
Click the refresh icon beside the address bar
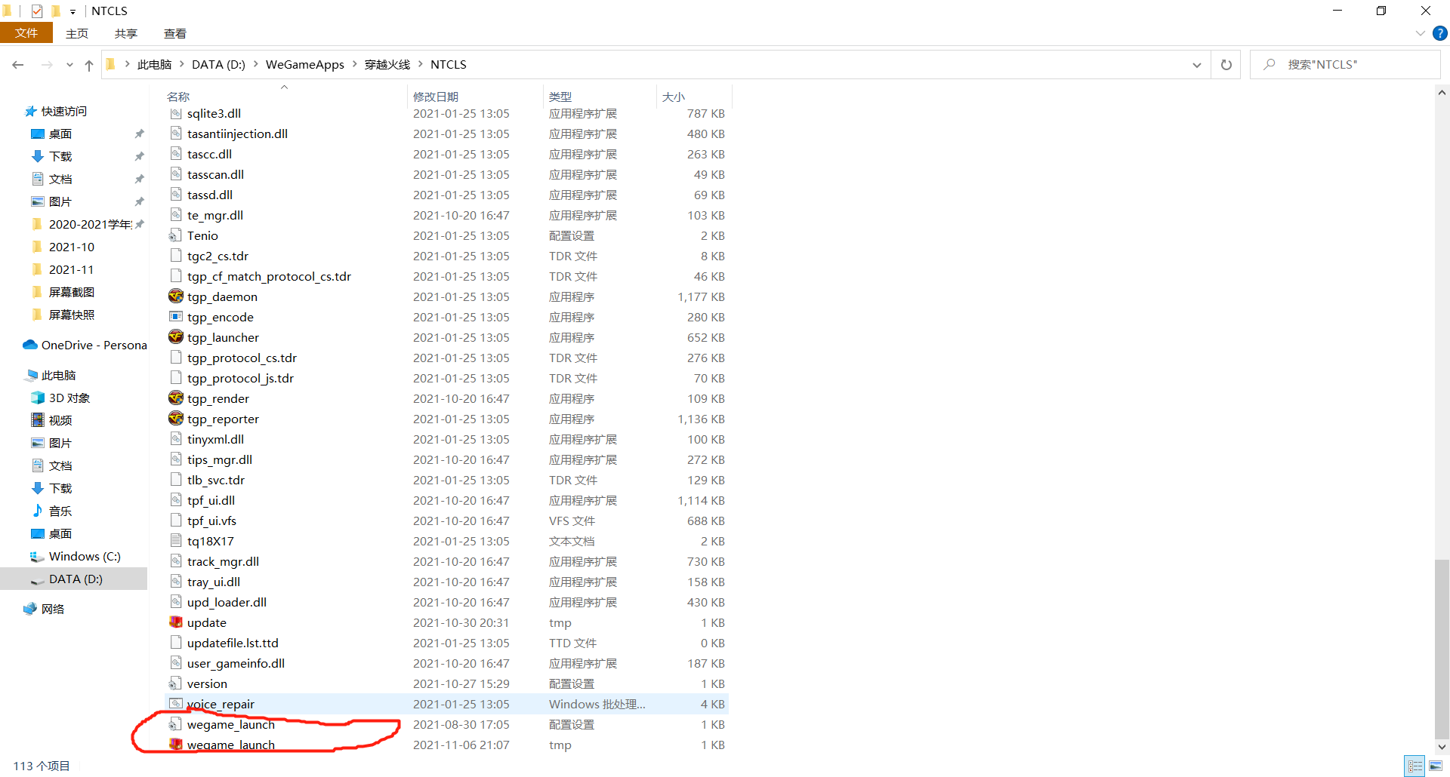point(1226,65)
